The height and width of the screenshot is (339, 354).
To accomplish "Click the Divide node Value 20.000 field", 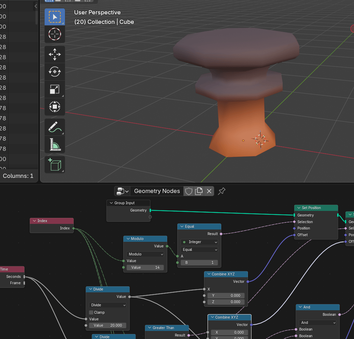I will (x=107, y=325).
